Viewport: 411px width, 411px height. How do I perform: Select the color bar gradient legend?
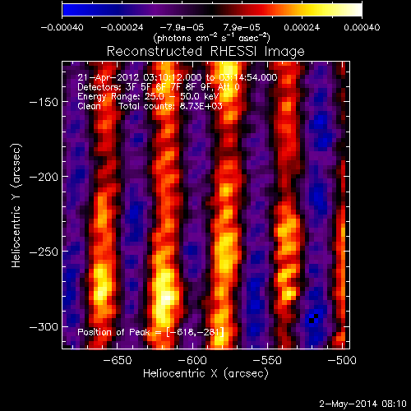(x=212, y=10)
